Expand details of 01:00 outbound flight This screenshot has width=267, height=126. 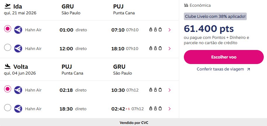(x=170, y=30)
